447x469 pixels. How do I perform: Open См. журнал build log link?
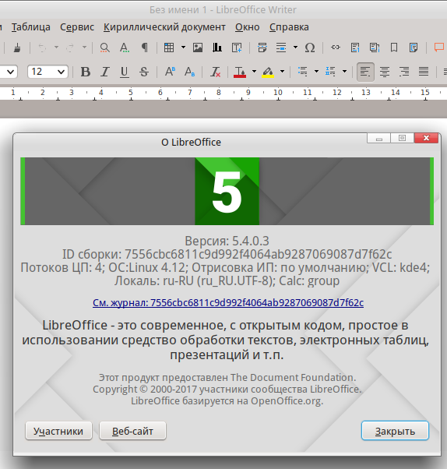click(x=228, y=303)
